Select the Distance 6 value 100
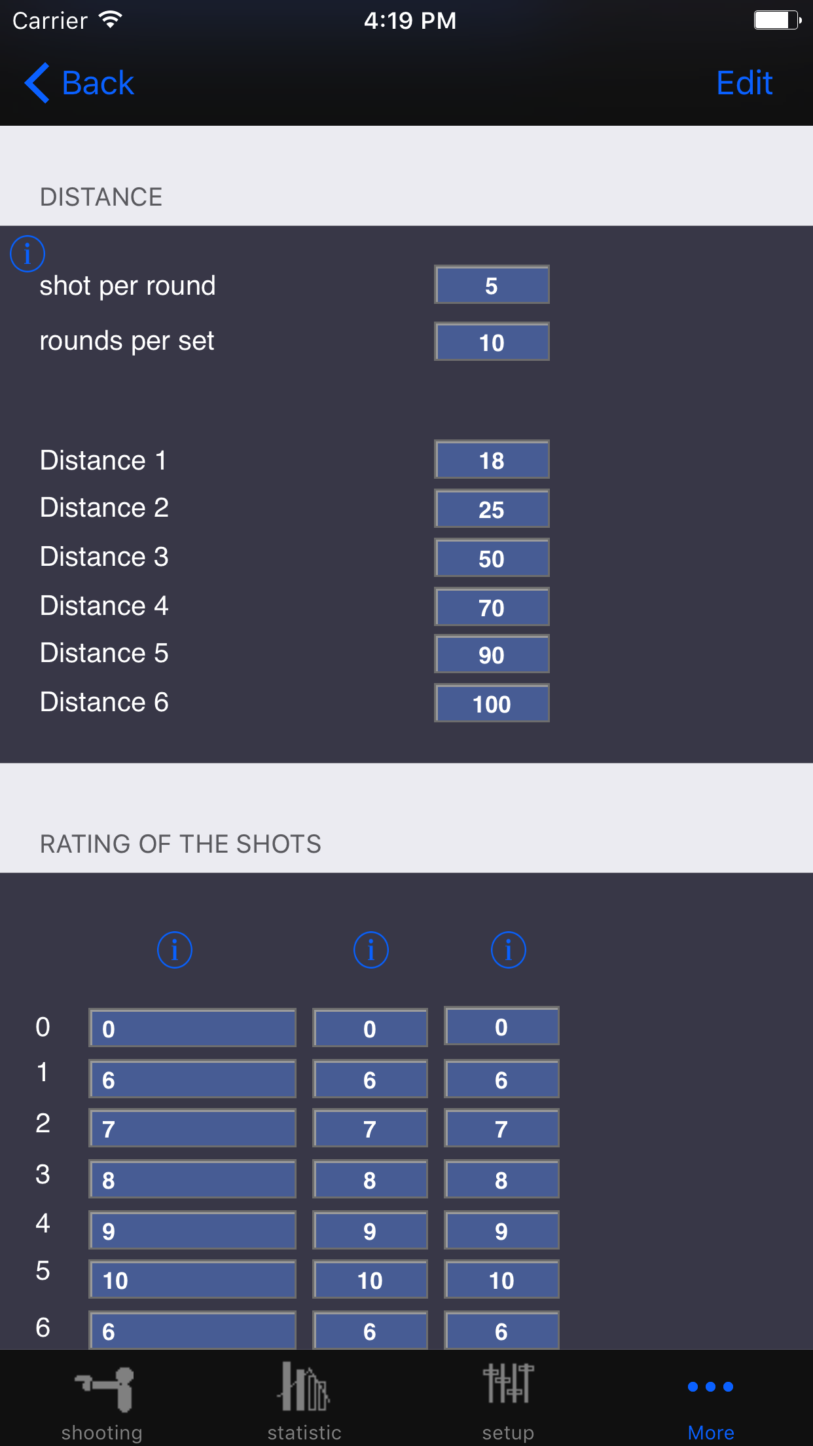This screenshot has width=813, height=1446. coord(492,703)
